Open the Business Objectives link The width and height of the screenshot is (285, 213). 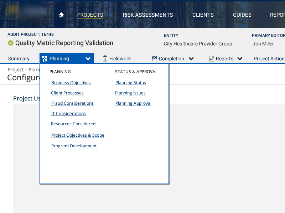[71, 83]
